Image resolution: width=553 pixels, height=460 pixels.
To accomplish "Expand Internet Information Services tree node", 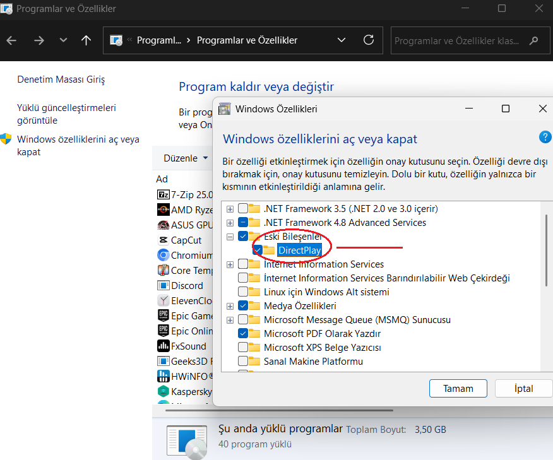I will [230, 264].
